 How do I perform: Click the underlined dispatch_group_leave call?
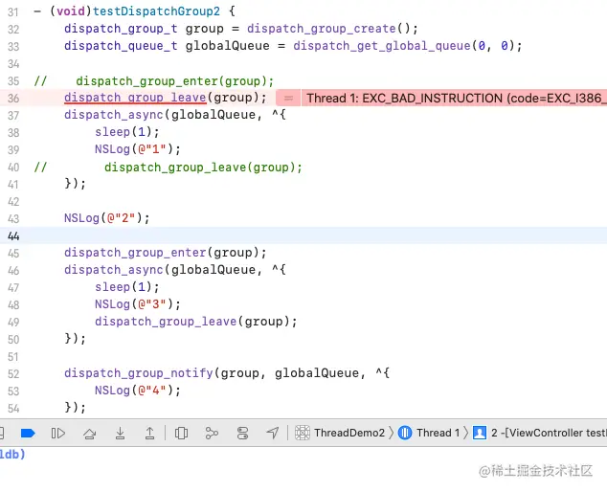[135, 98]
